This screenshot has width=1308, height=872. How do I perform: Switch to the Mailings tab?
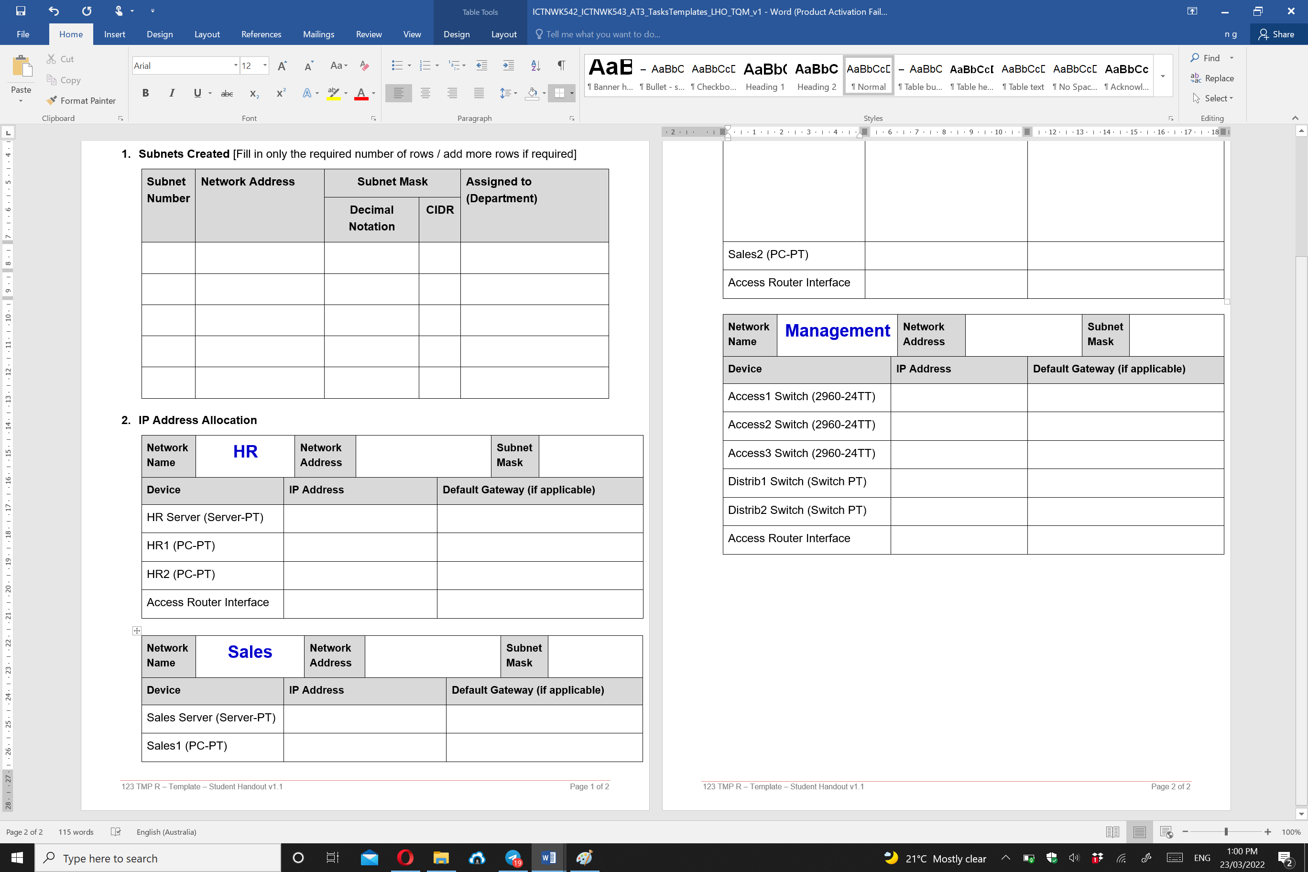point(319,34)
